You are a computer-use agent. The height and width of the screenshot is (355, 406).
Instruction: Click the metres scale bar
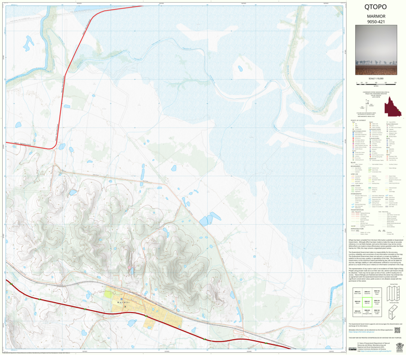(376, 83)
